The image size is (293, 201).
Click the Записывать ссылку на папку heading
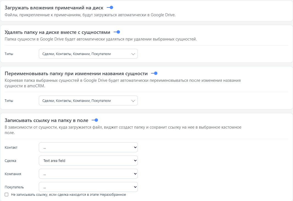tap(47, 120)
